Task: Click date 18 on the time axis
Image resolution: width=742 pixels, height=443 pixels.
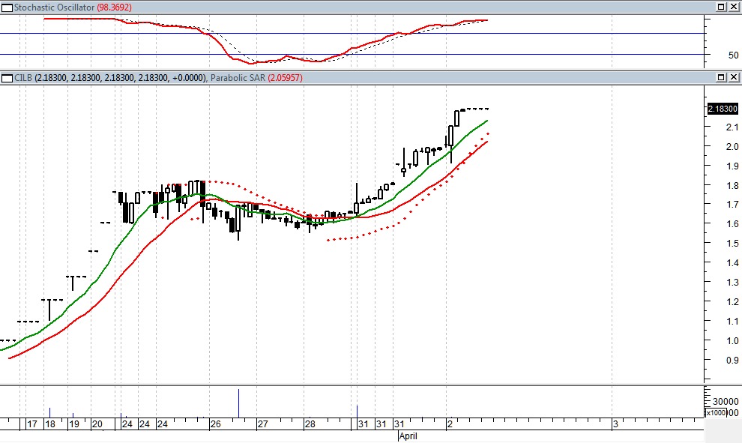Action: pyautogui.click(x=49, y=424)
